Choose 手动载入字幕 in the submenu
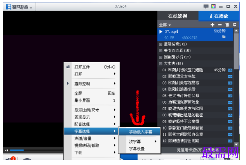The width and height of the screenshot is (246, 165). (139, 132)
